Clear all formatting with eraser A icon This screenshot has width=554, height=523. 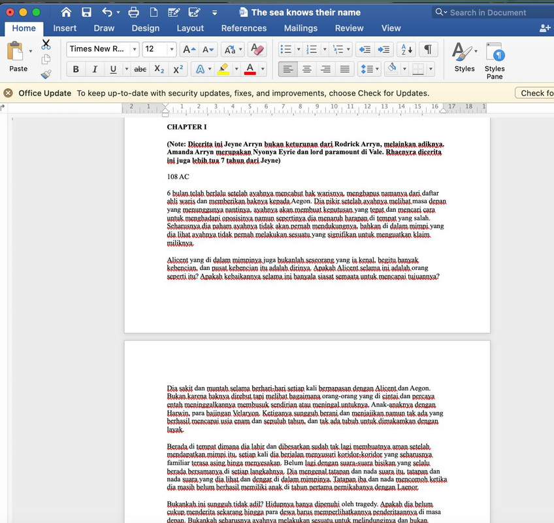(x=257, y=50)
